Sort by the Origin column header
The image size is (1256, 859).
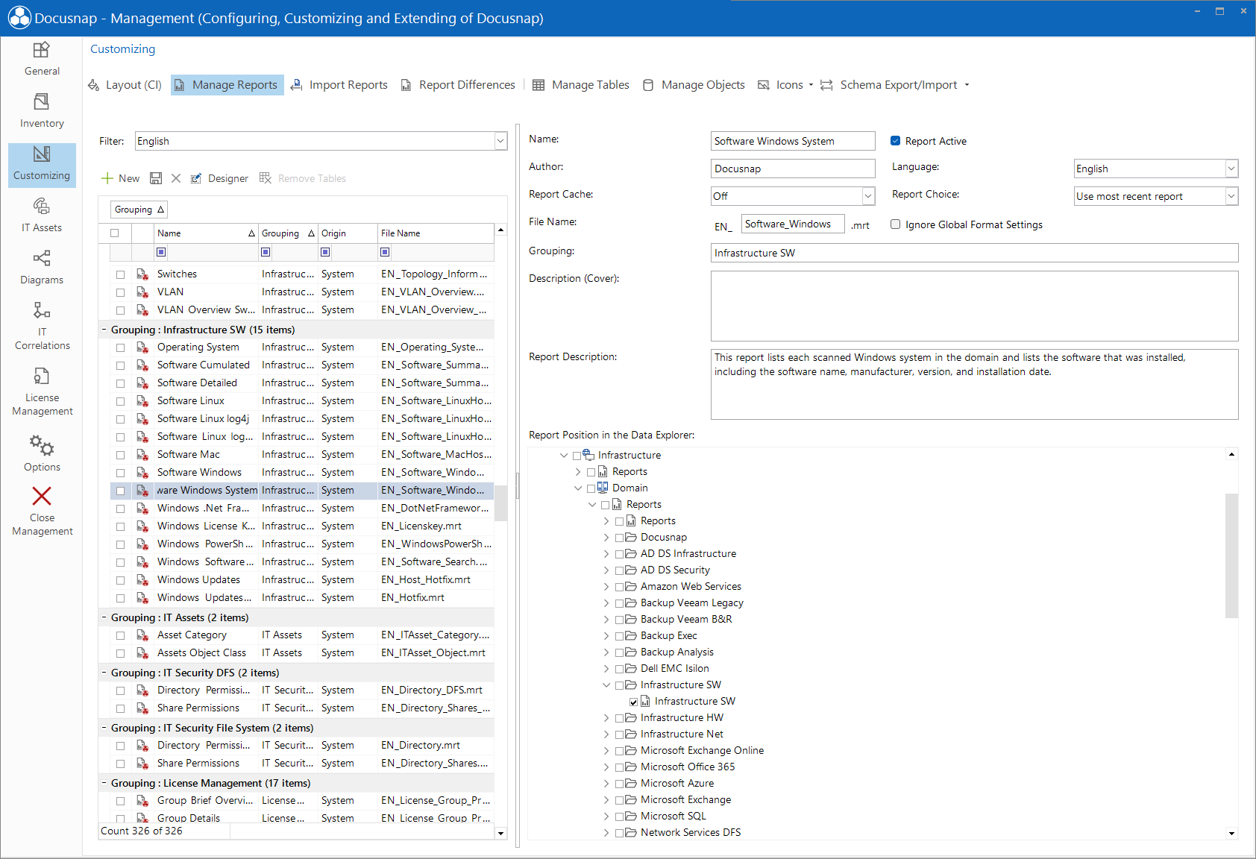point(348,233)
